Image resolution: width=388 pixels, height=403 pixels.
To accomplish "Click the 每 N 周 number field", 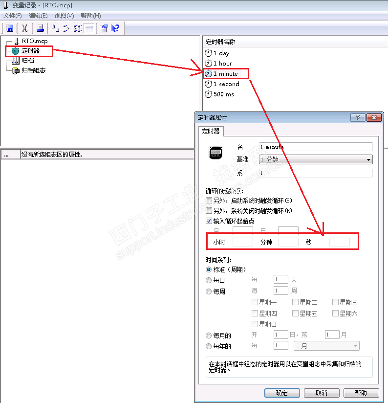I will 281,291.
